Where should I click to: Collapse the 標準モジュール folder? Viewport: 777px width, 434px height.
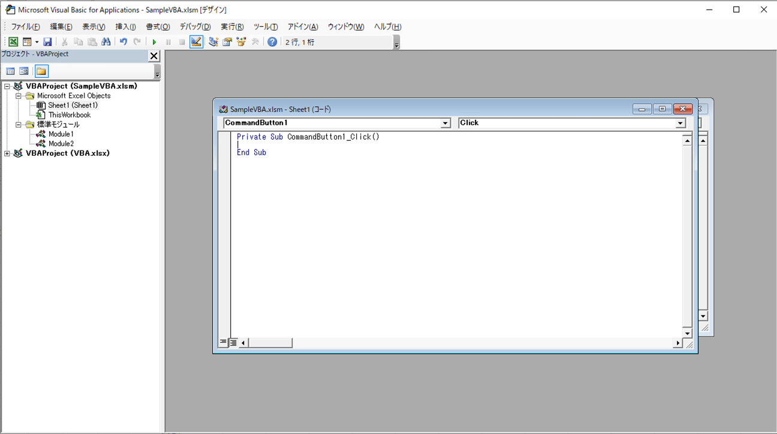19,125
